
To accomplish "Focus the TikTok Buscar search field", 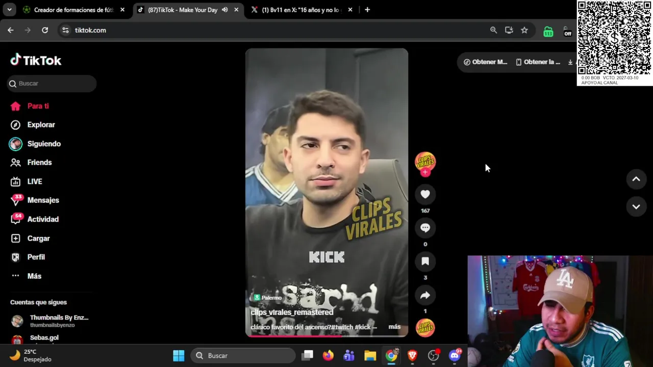I will pyautogui.click(x=52, y=84).
